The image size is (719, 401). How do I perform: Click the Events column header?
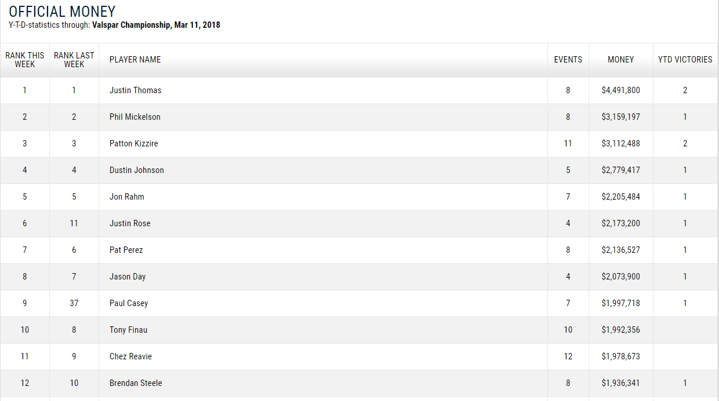click(568, 60)
